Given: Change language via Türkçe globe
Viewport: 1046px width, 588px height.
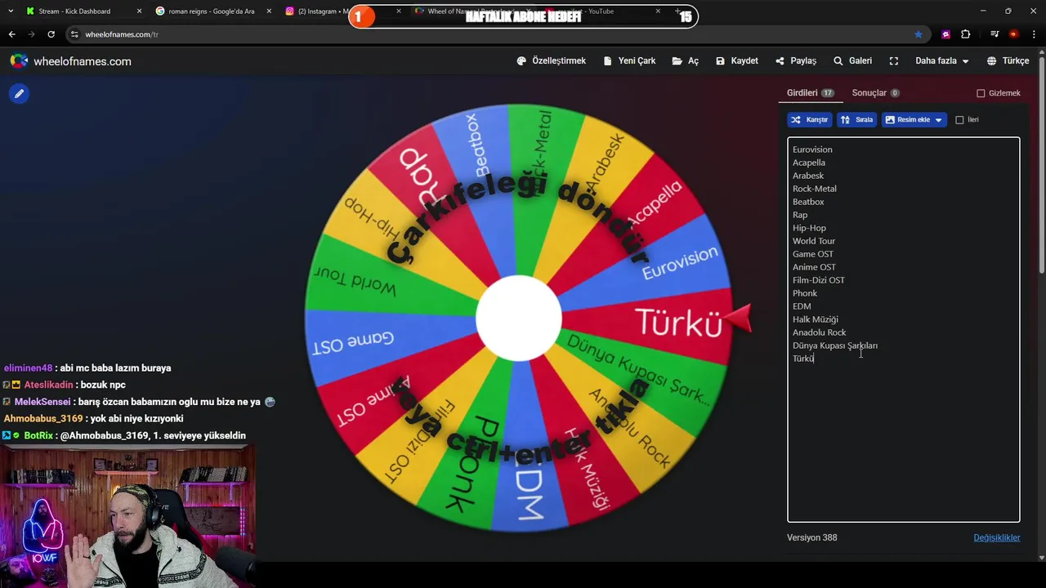Looking at the screenshot, I should point(1008,61).
